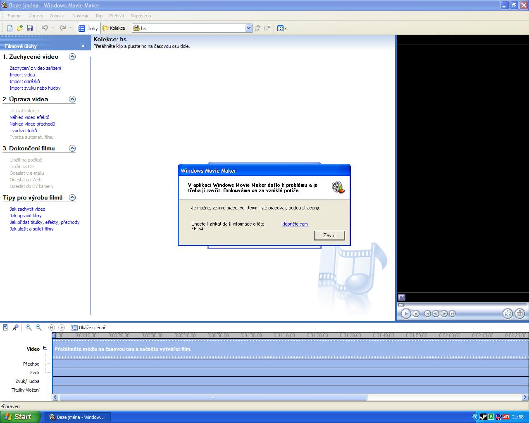
Task: Toggle the Kolekce collections pane button
Action: tap(114, 28)
